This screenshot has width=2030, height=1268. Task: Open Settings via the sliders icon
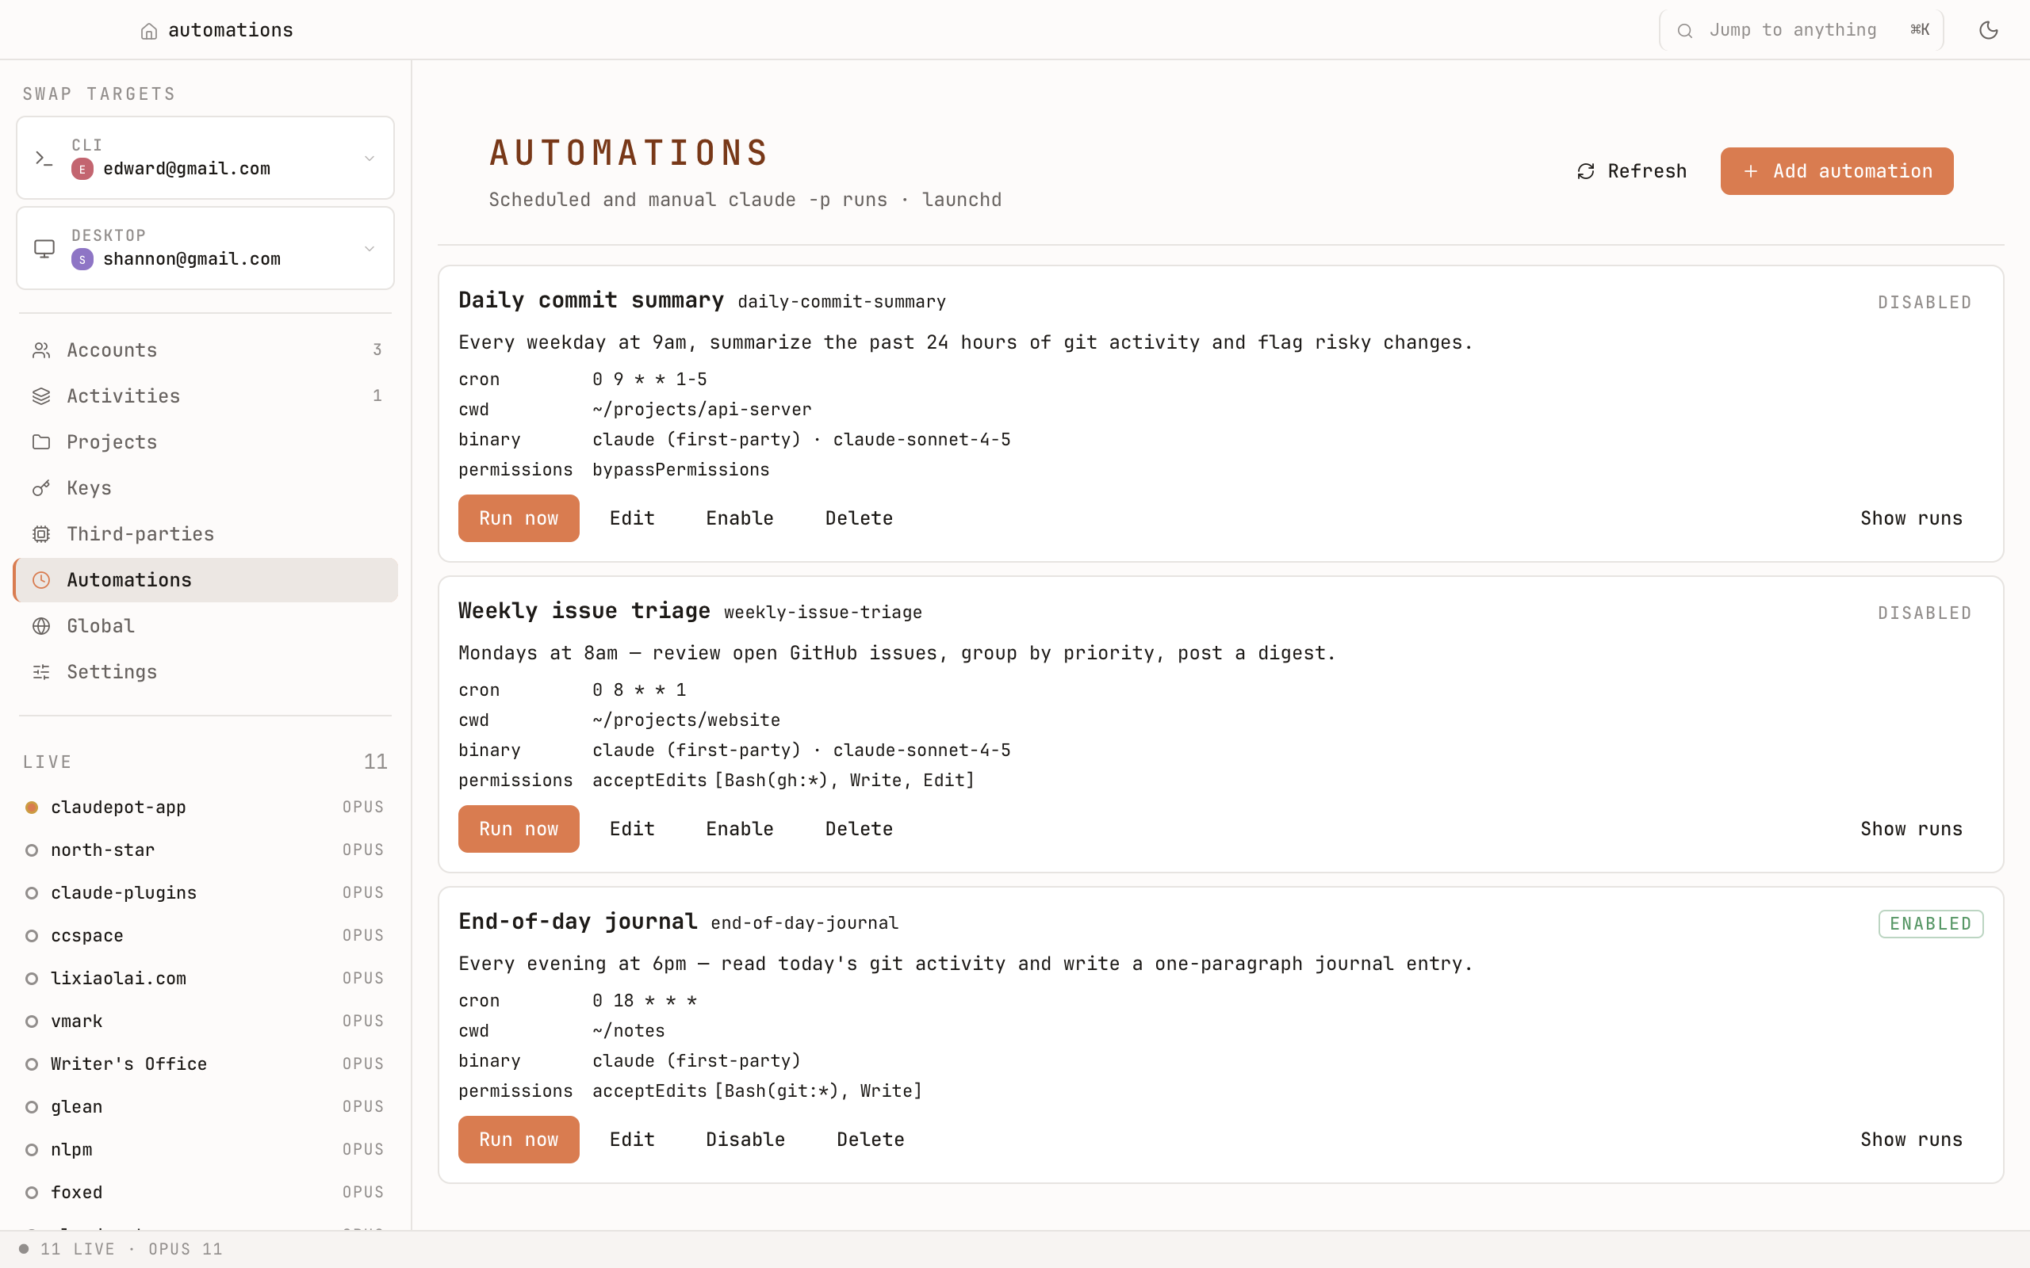point(42,672)
